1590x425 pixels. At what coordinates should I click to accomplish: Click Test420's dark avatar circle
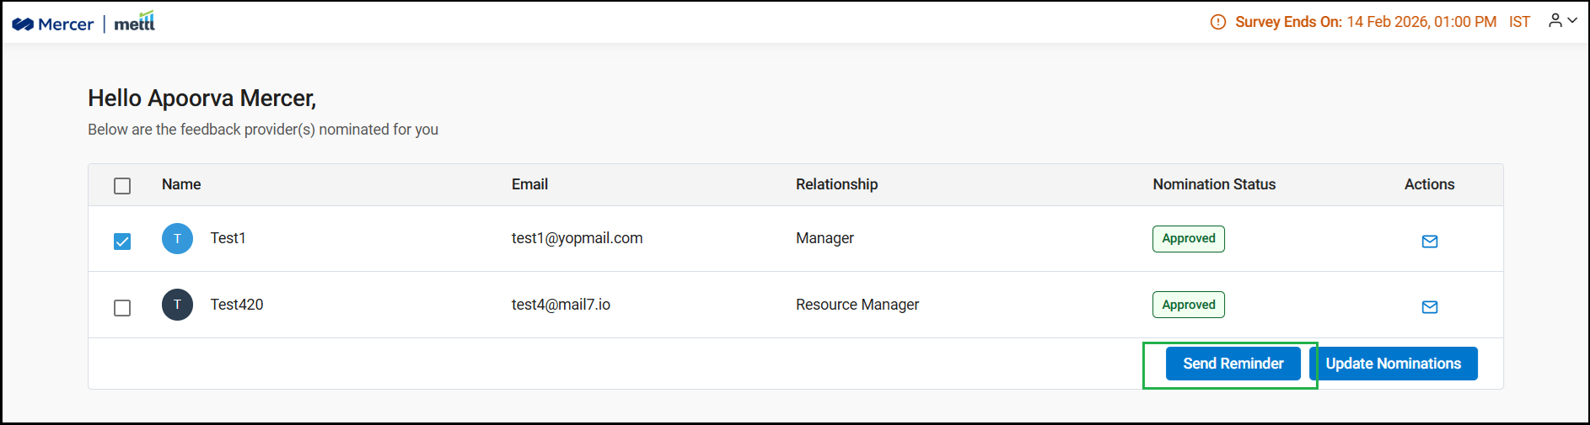177,305
